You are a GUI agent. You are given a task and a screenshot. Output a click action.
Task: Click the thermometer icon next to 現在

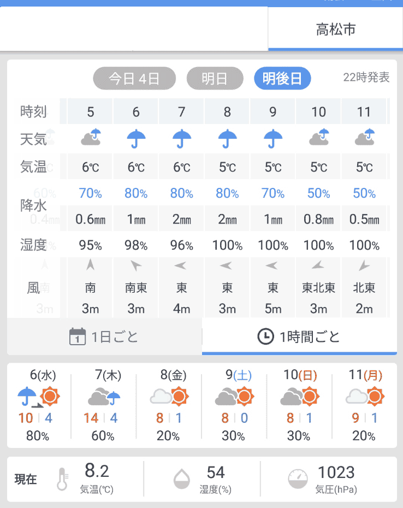[x=62, y=479]
